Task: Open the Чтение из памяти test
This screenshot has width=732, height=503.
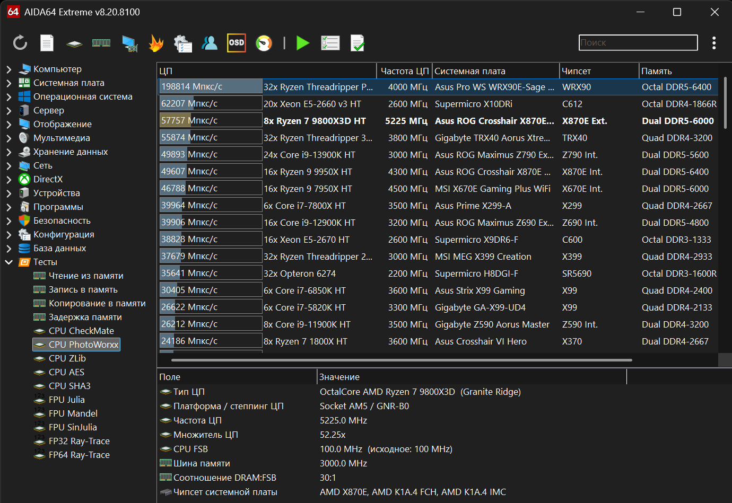Action: coord(86,276)
